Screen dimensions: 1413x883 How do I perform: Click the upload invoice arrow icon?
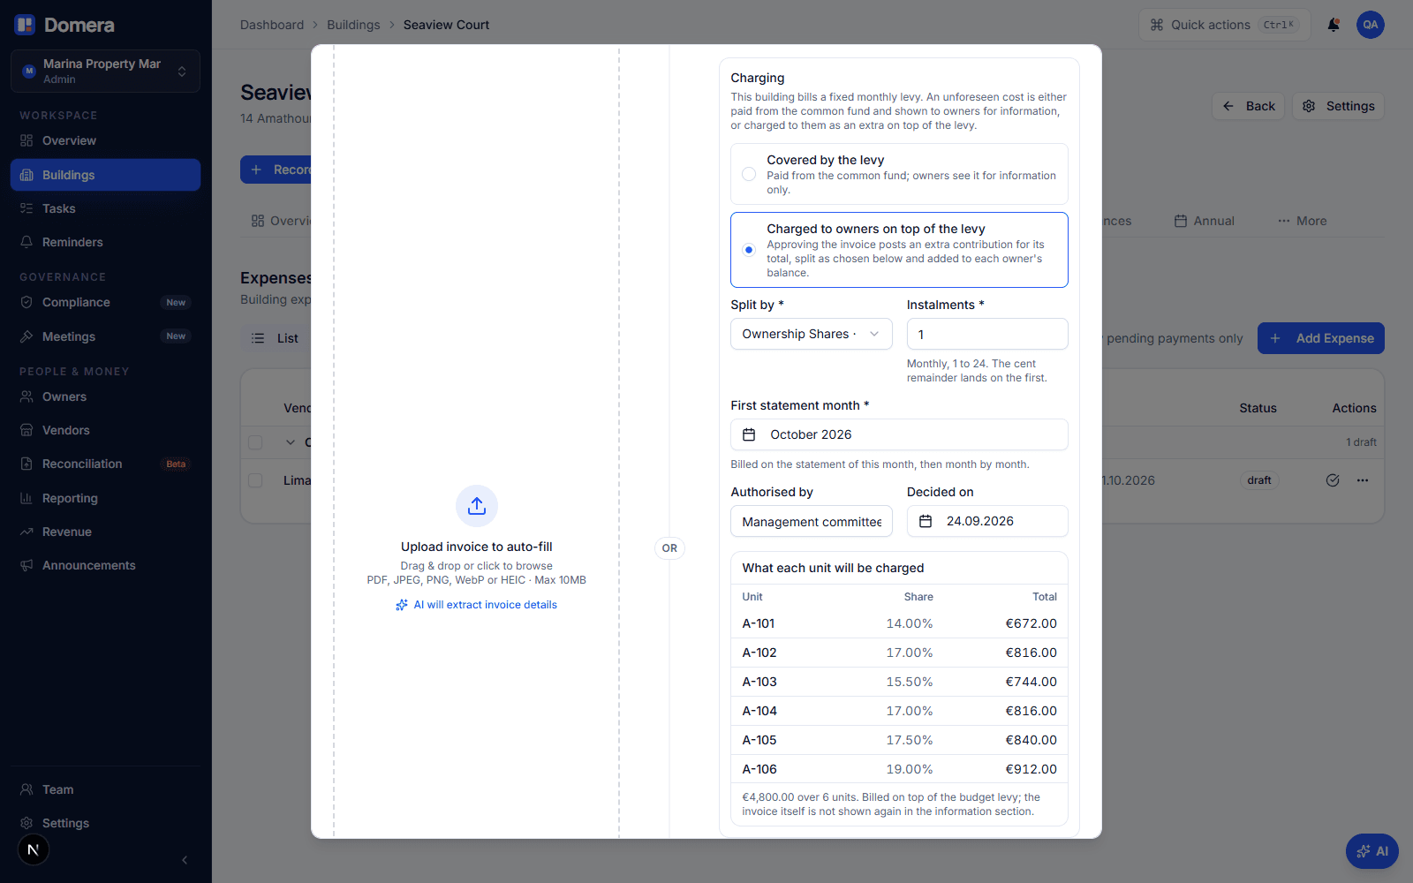[x=477, y=506]
